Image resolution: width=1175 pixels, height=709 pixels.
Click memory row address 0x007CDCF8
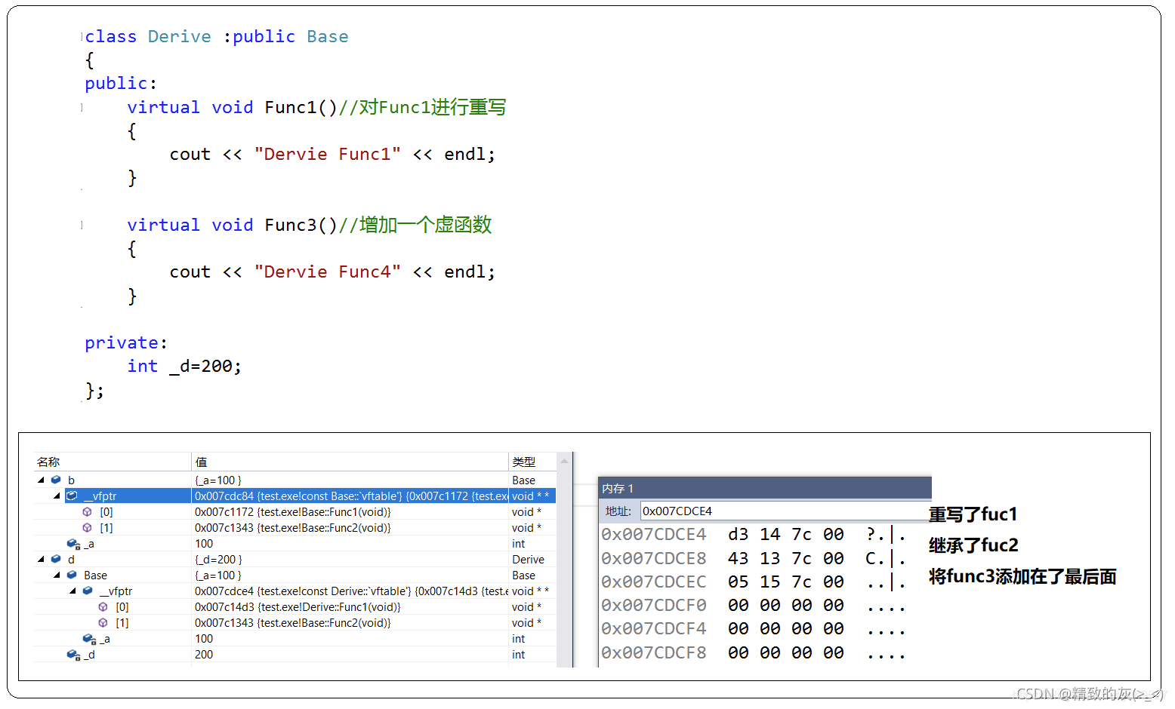[x=654, y=652]
